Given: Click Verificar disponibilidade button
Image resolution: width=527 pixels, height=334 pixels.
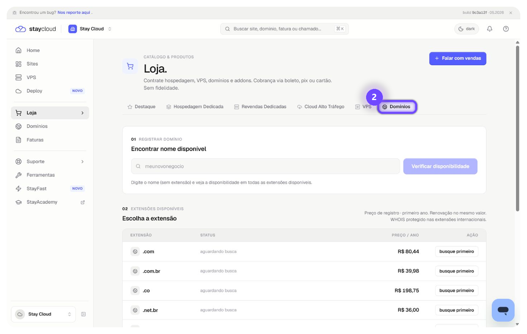Looking at the screenshot, I should pos(440,166).
